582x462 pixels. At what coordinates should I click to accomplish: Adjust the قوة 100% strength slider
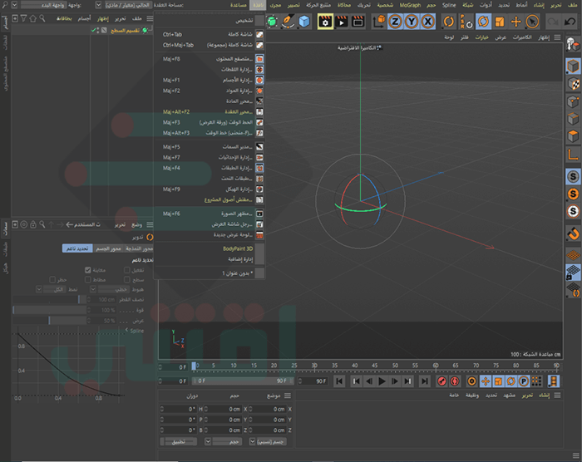pyautogui.click(x=49, y=310)
